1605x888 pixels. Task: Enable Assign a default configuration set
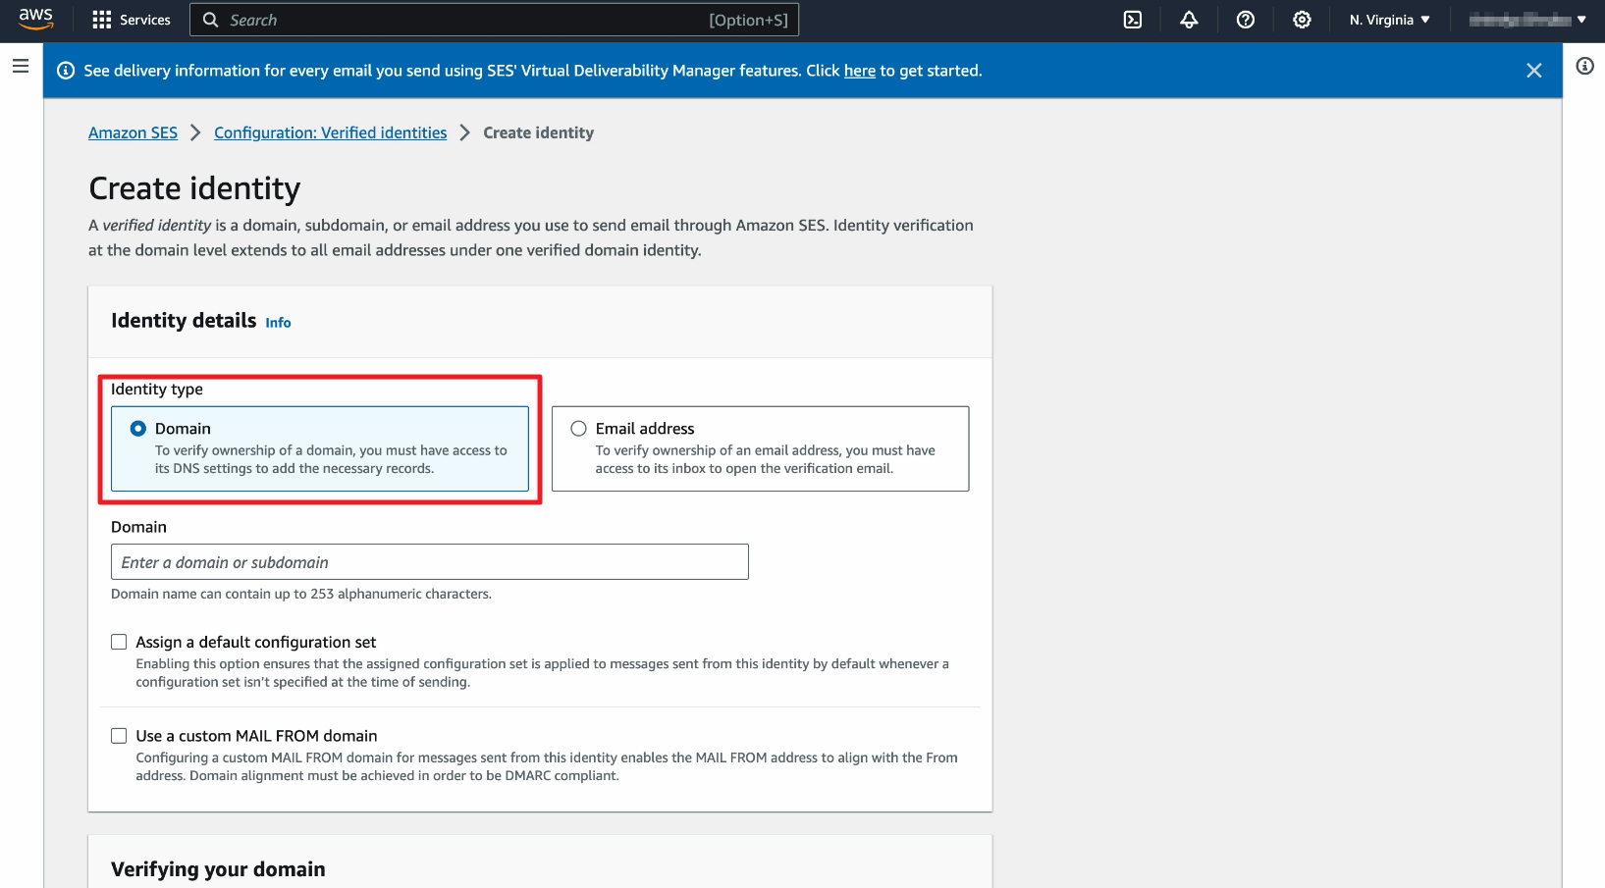tap(119, 642)
